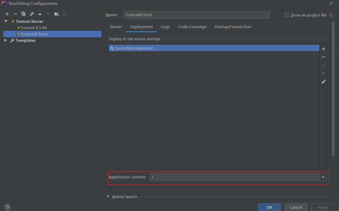Click the Application context text field
Screen dimensions: 339x211
pos(235,177)
